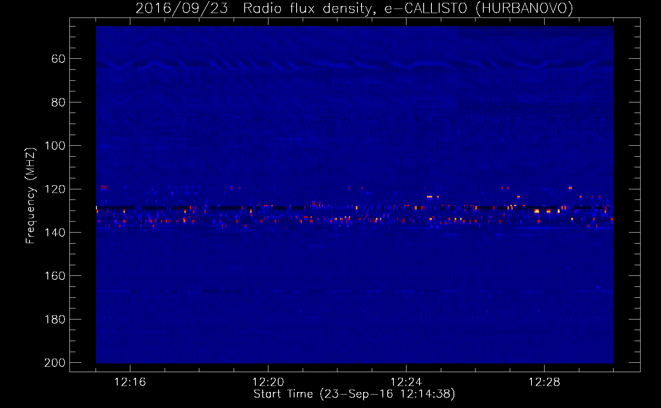Image resolution: width=661 pixels, height=408 pixels.
Task: Click the 160 frequency tick label
Action: (55, 276)
